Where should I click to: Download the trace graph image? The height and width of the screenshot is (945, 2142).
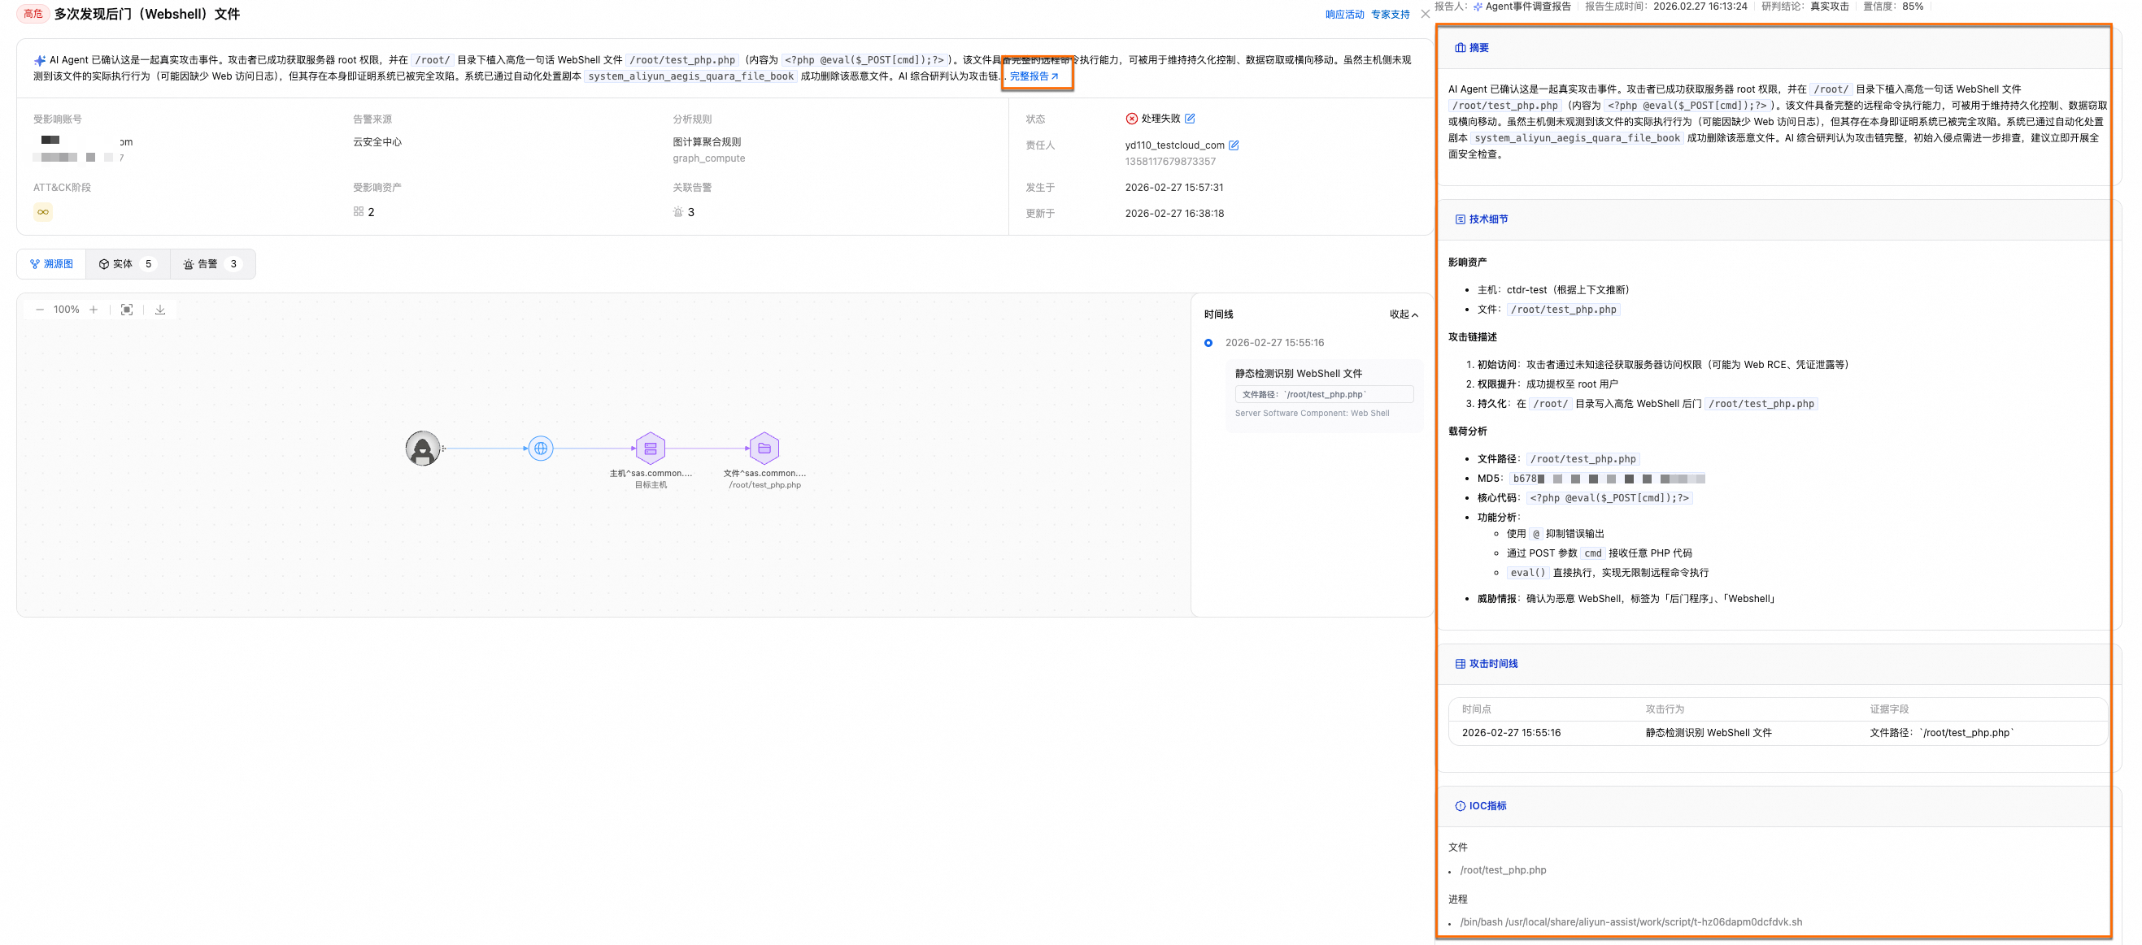point(160,310)
